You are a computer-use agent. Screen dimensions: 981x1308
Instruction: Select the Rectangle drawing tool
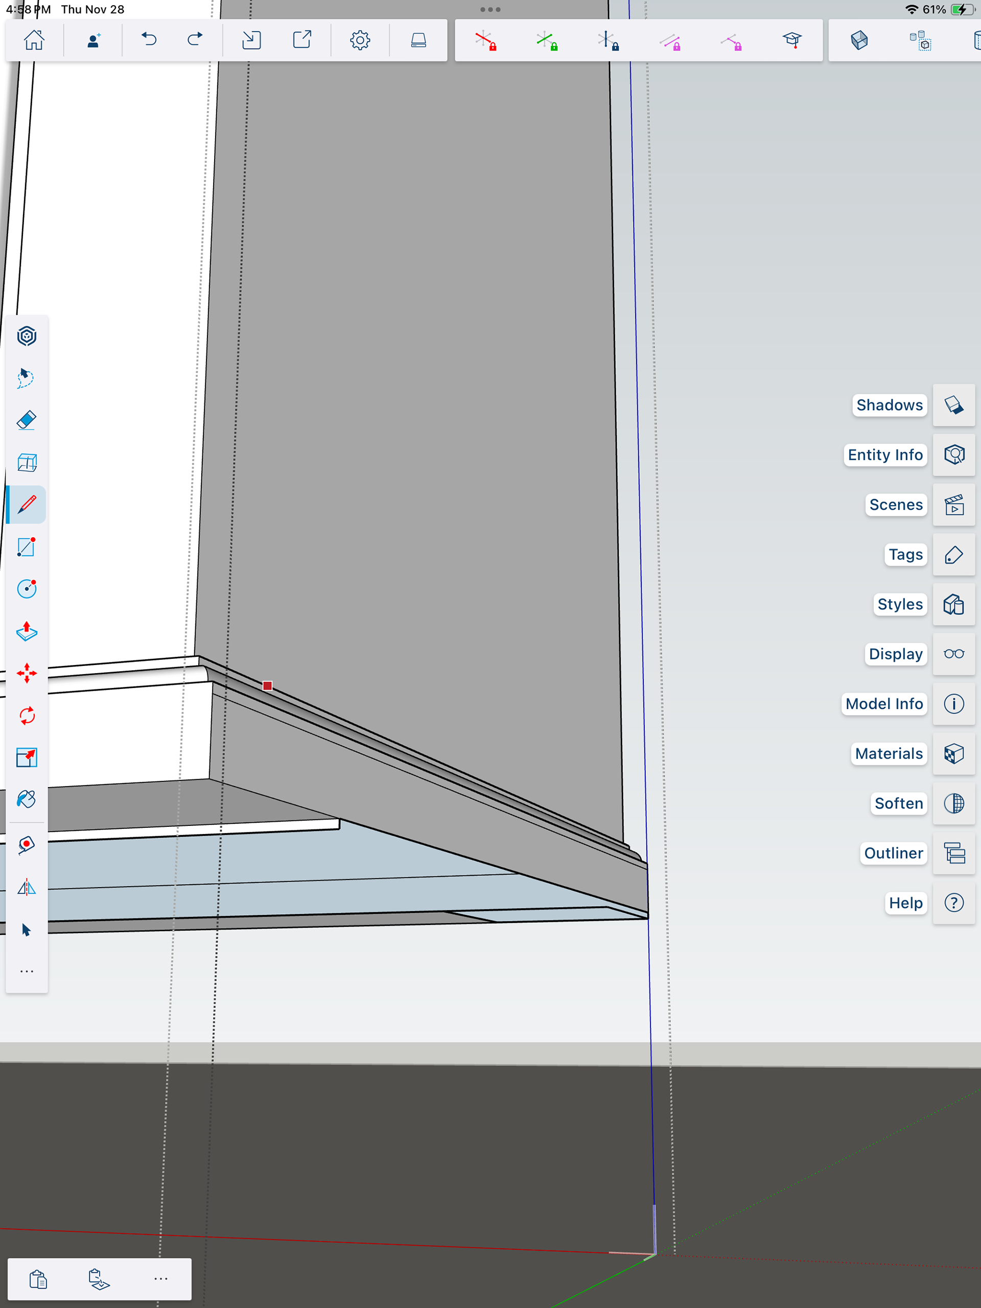[27, 547]
